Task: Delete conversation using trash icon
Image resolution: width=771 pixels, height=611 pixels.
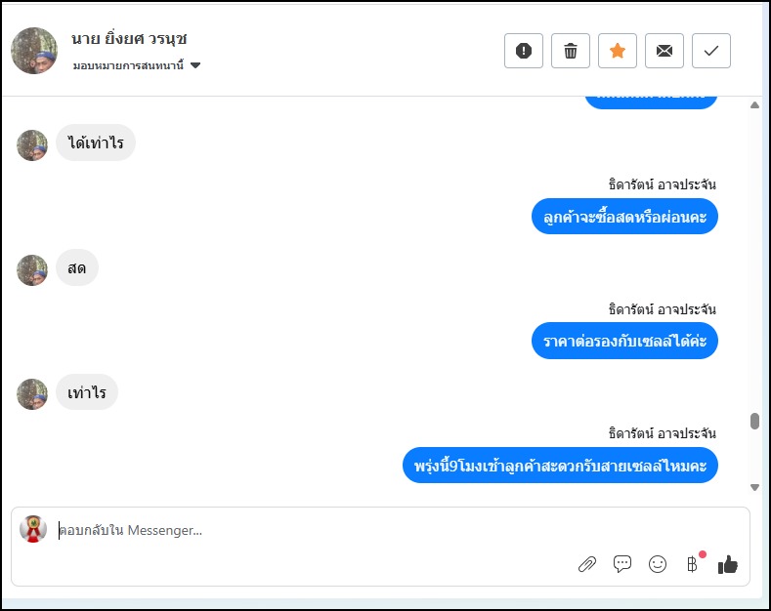Action: [571, 51]
